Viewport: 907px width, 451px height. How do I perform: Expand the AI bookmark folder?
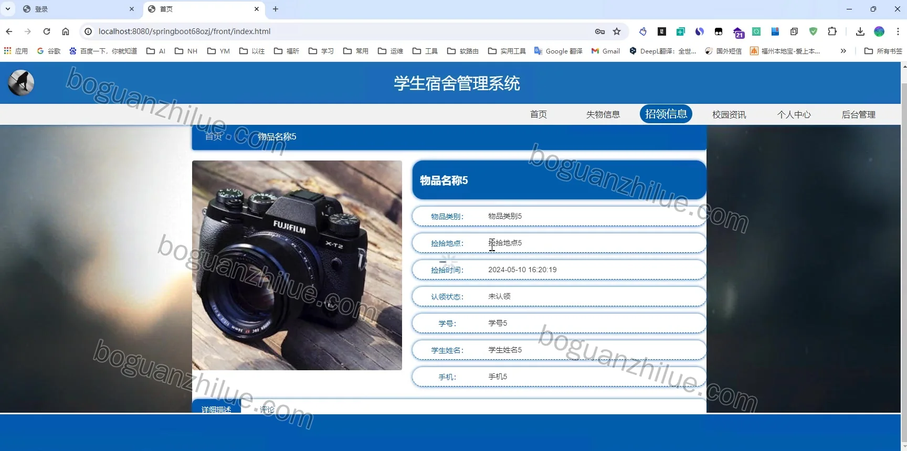point(156,51)
